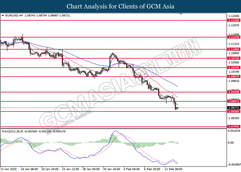Click the 1.07955 bottom price level tag
The width and height of the screenshot is (241, 172).
tap(234, 127)
